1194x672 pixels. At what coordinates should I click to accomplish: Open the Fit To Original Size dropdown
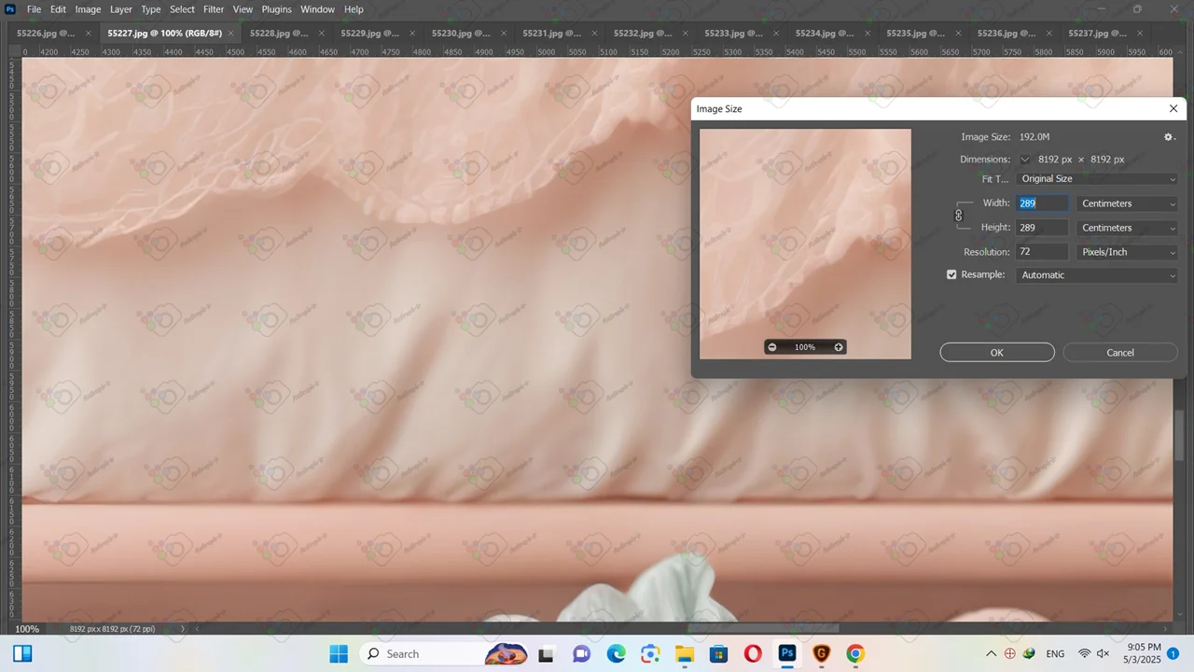click(1097, 179)
